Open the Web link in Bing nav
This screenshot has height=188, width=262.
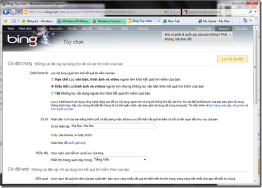click(11, 28)
